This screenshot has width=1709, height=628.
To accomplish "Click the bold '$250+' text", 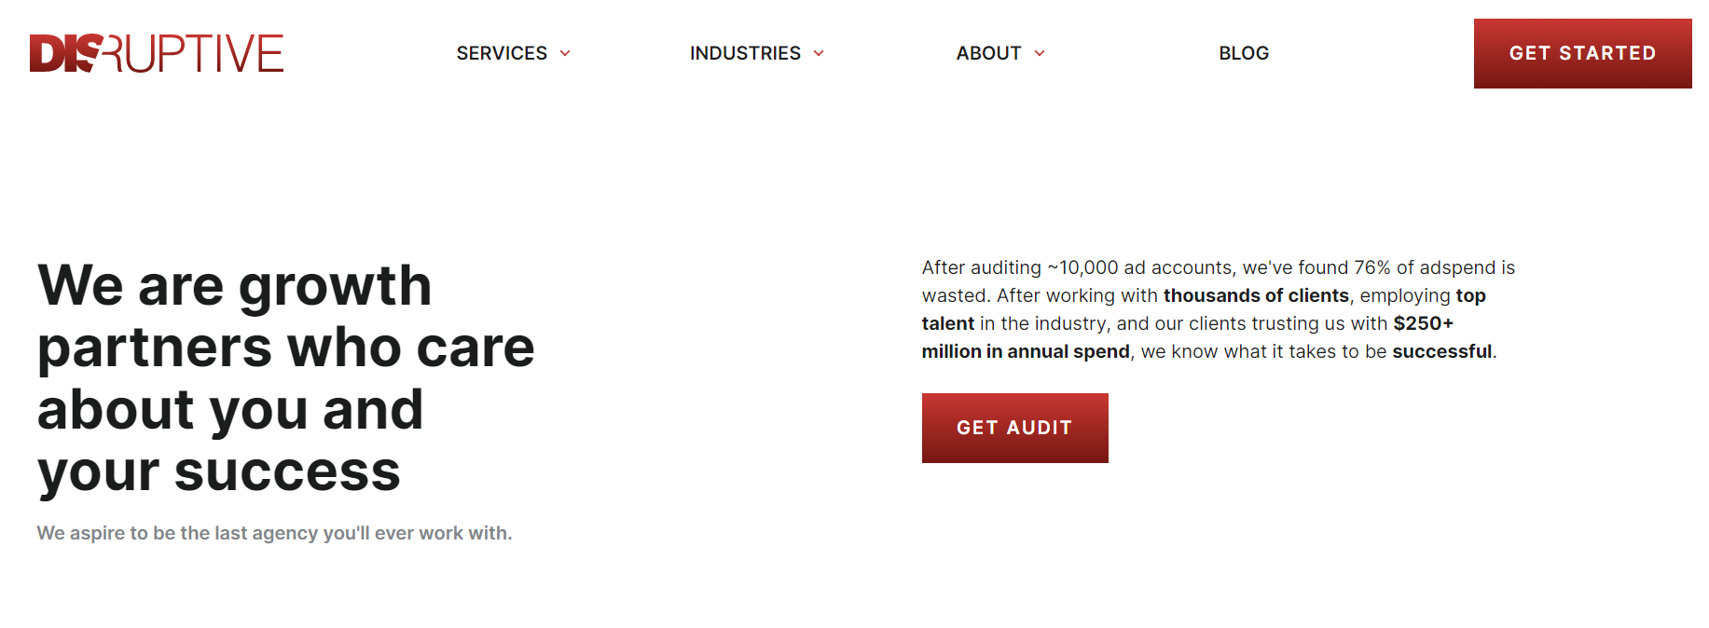I will (x=1423, y=323).
